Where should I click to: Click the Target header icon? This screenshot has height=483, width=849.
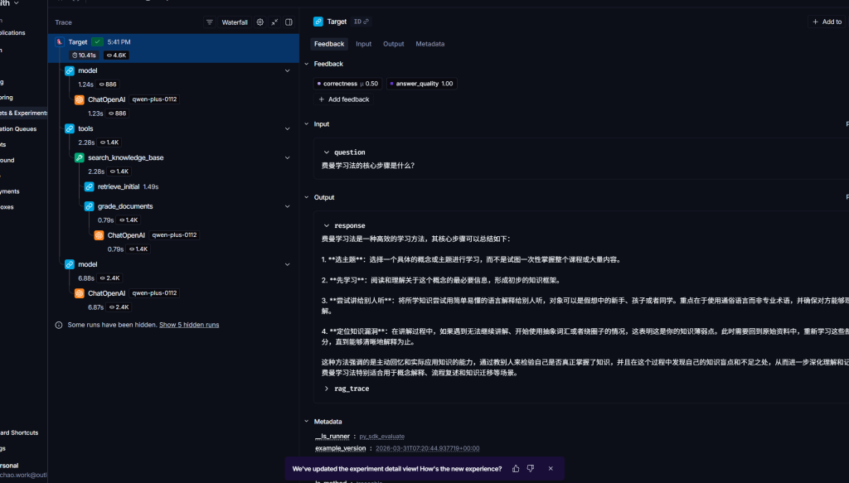[318, 22]
